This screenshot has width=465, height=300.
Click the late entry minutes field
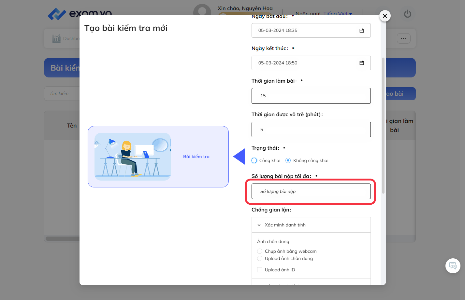point(311,130)
